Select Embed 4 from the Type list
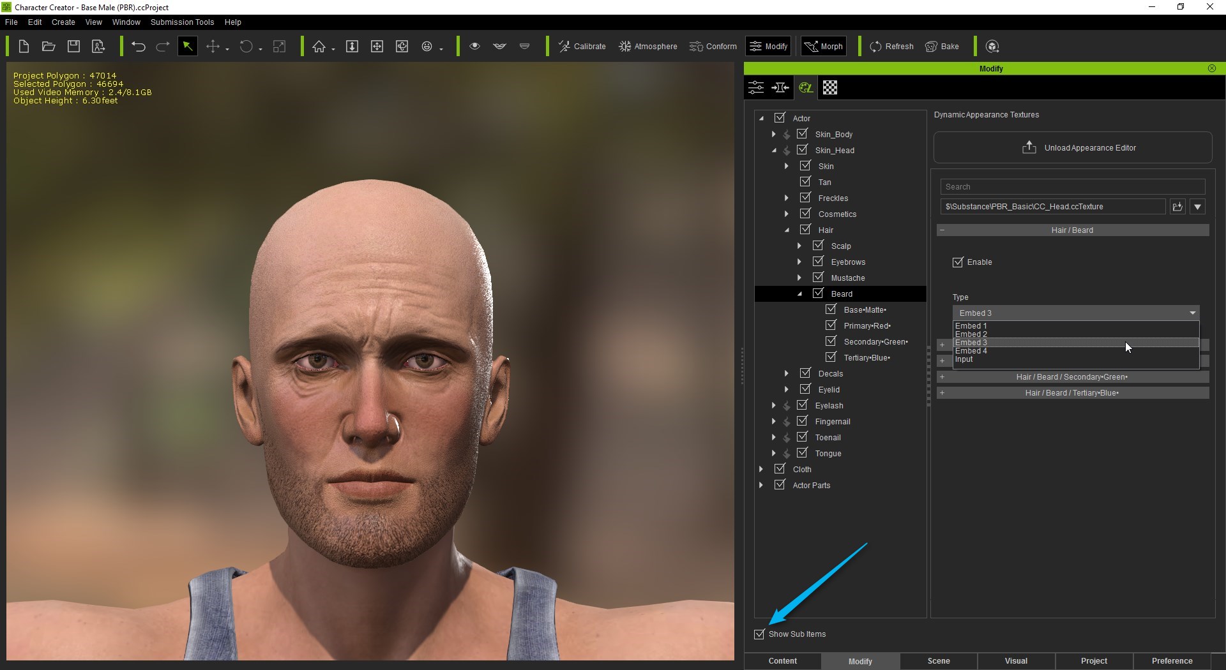This screenshot has height=670, width=1226. click(x=1076, y=351)
